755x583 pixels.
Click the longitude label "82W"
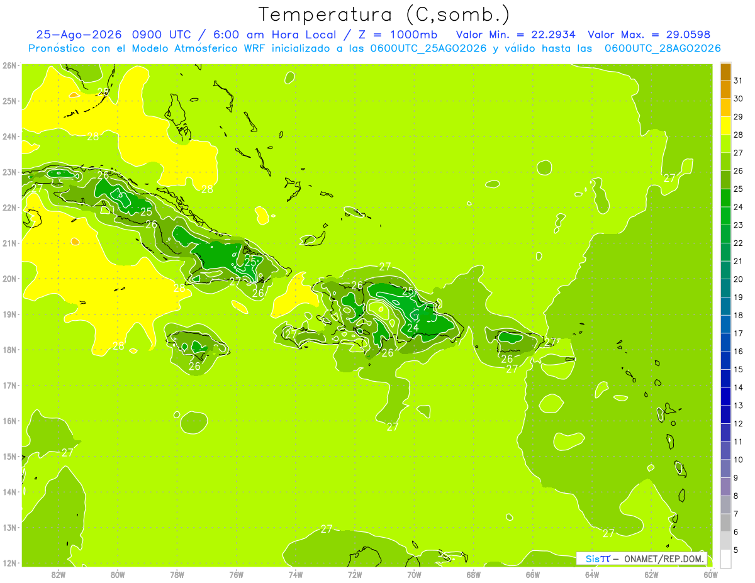point(59,574)
